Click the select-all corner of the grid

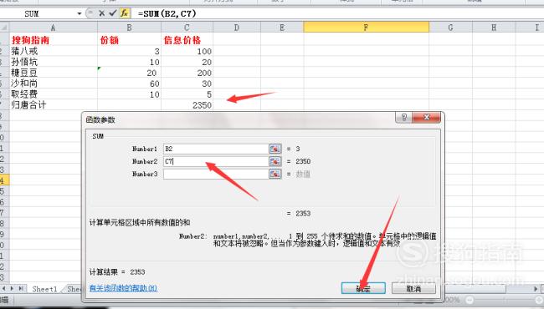pyautogui.click(x=4, y=28)
